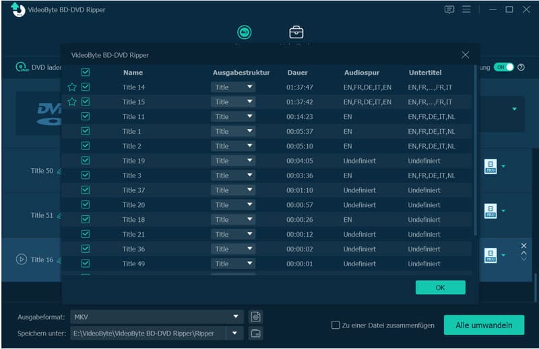Open MKV format icon in Title 50 row
Screen dimensions: 539x349
click(490, 167)
